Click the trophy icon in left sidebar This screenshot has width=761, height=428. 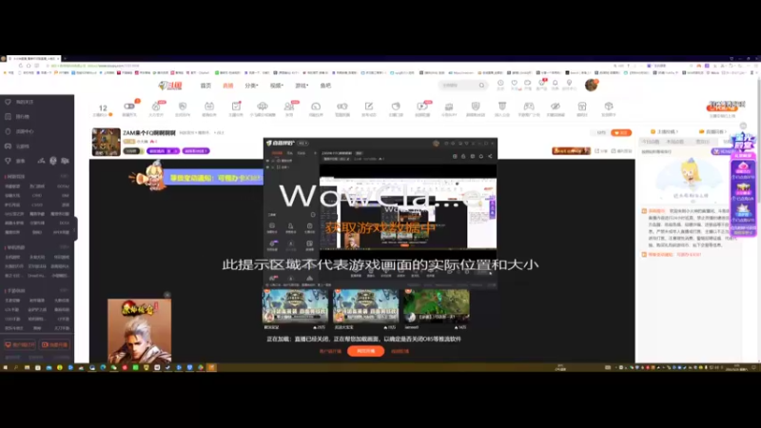(9, 161)
